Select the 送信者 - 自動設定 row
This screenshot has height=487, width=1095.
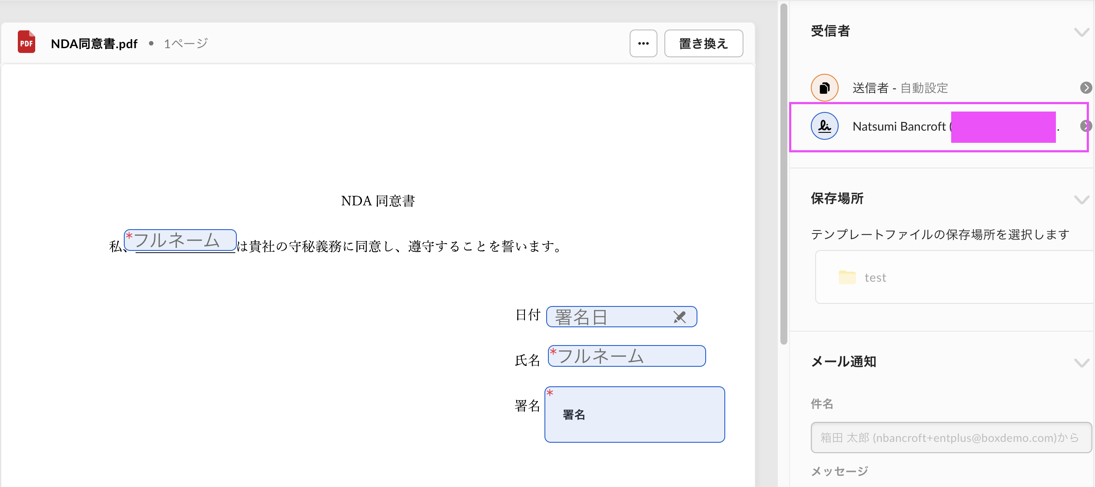899,88
